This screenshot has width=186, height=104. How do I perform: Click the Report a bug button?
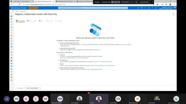coord(34,8)
